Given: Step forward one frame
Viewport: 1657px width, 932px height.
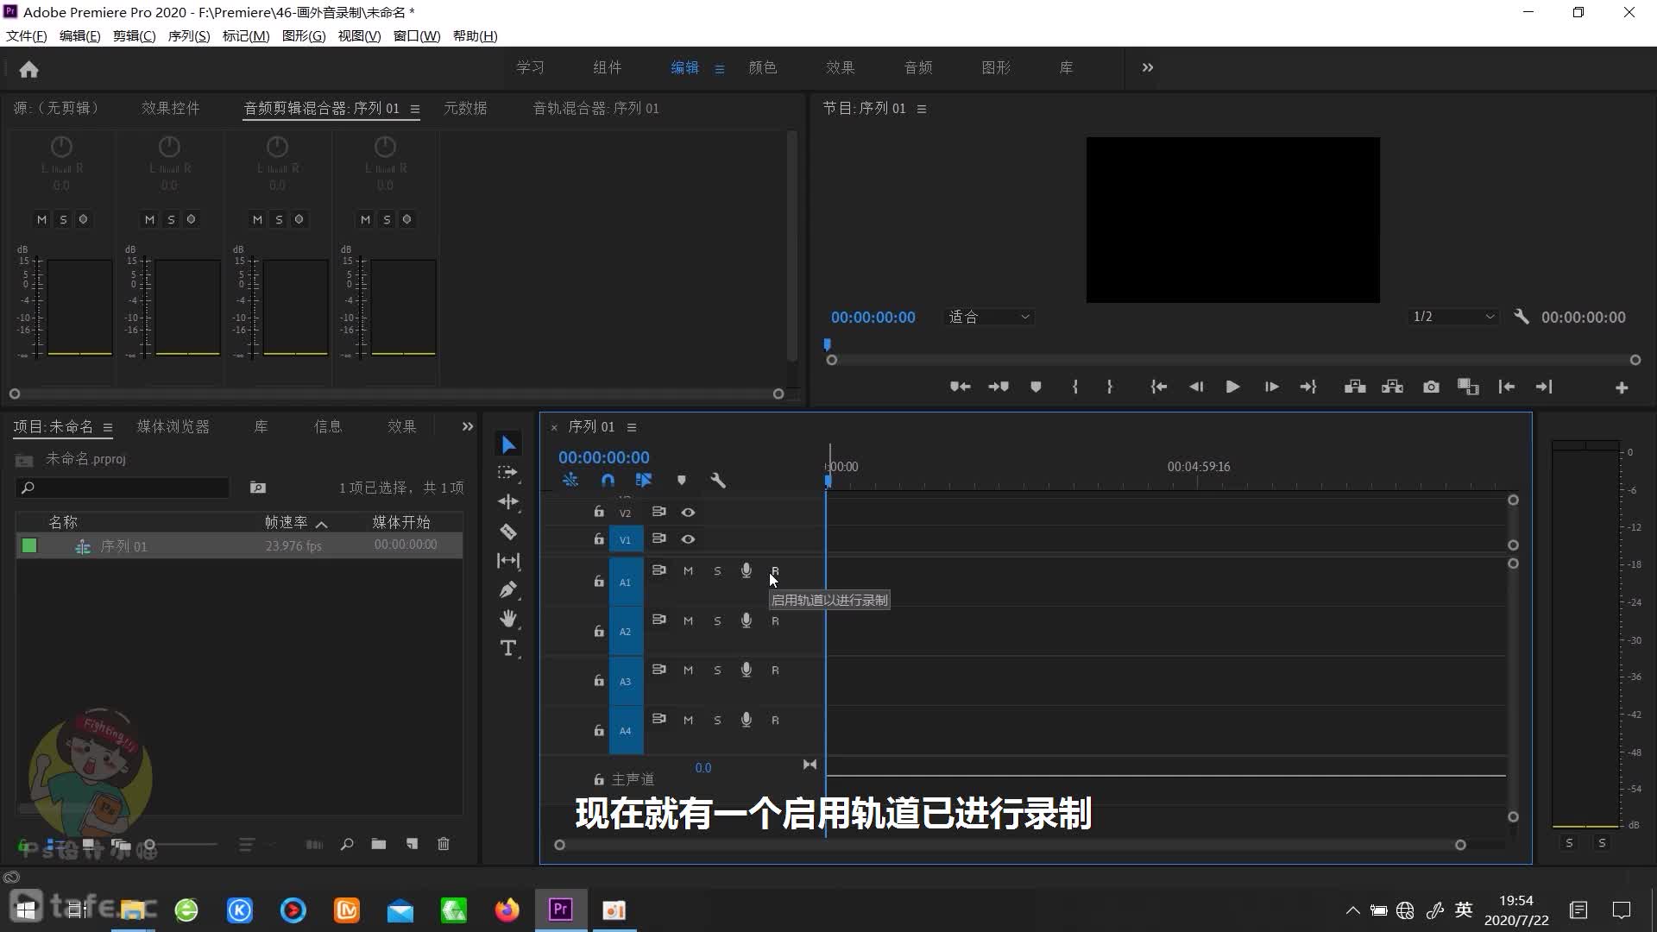Looking at the screenshot, I should (1271, 387).
